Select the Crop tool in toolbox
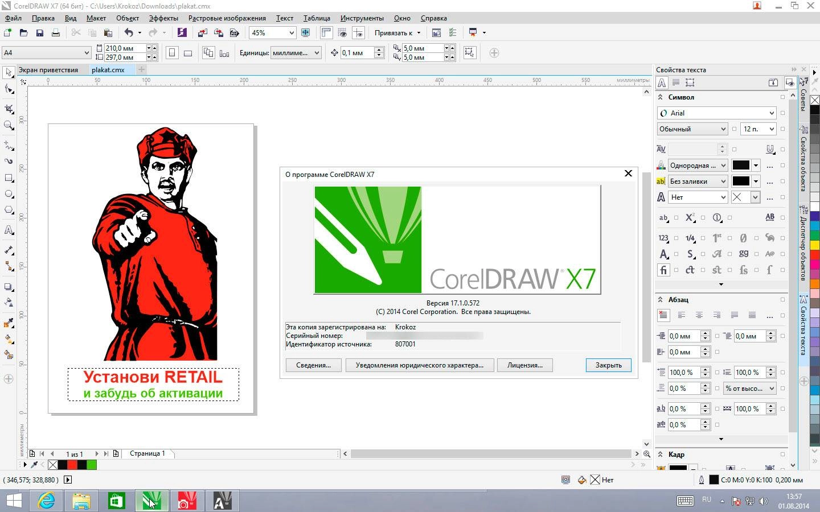Viewport: 820px width, 512px height. pyautogui.click(x=9, y=108)
